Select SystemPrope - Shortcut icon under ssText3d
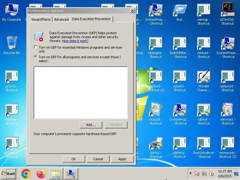 (228, 47)
